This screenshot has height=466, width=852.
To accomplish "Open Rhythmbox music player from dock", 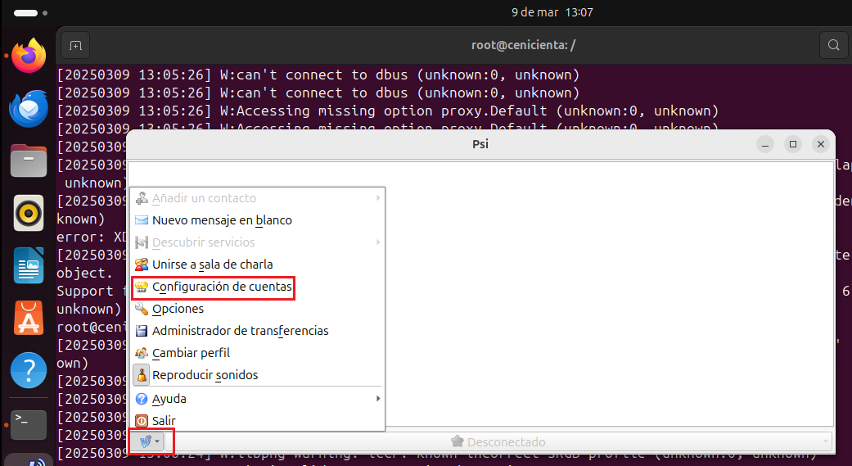I will point(29,213).
